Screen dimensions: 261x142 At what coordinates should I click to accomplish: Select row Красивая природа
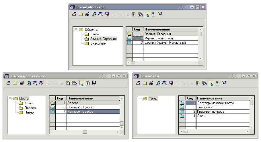(x=215, y=112)
